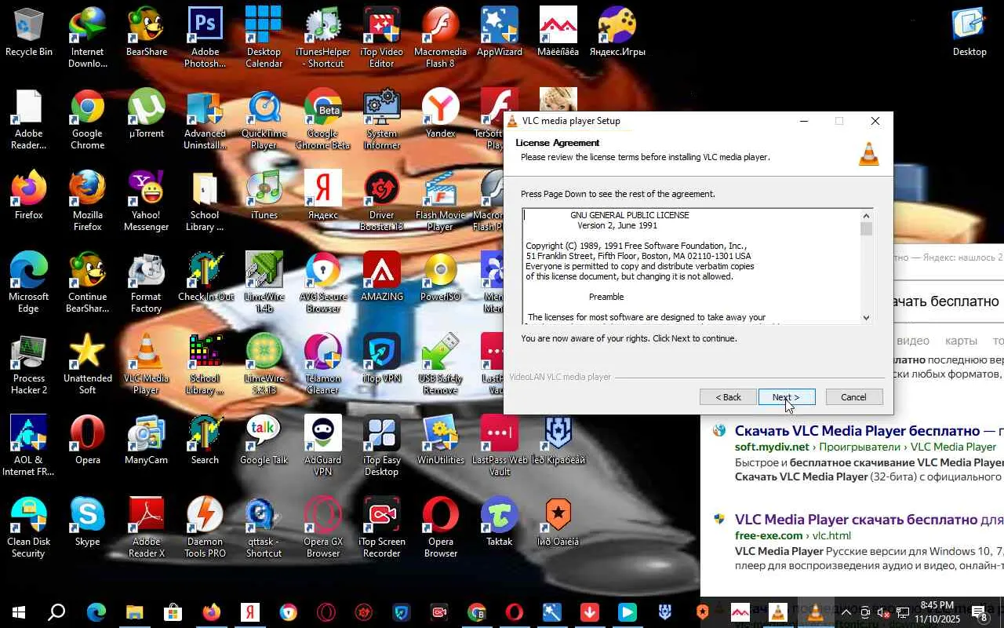1004x628 pixels.
Task: Click the GNU GENERAL PUBLIC LICENSE heading text
Action: (629, 215)
